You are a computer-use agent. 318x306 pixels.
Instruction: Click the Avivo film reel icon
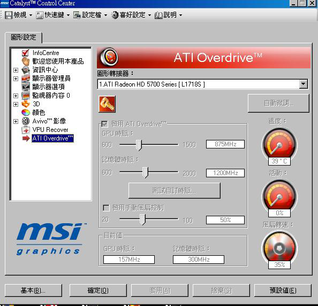[x=26, y=121]
